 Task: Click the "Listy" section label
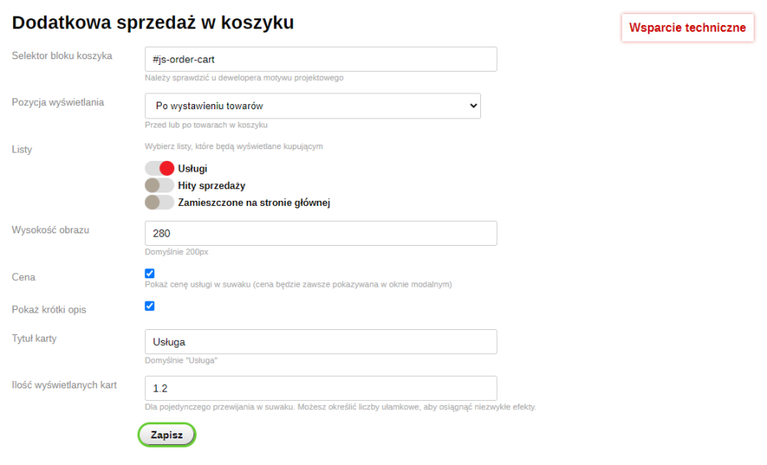pyautogui.click(x=22, y=149)
